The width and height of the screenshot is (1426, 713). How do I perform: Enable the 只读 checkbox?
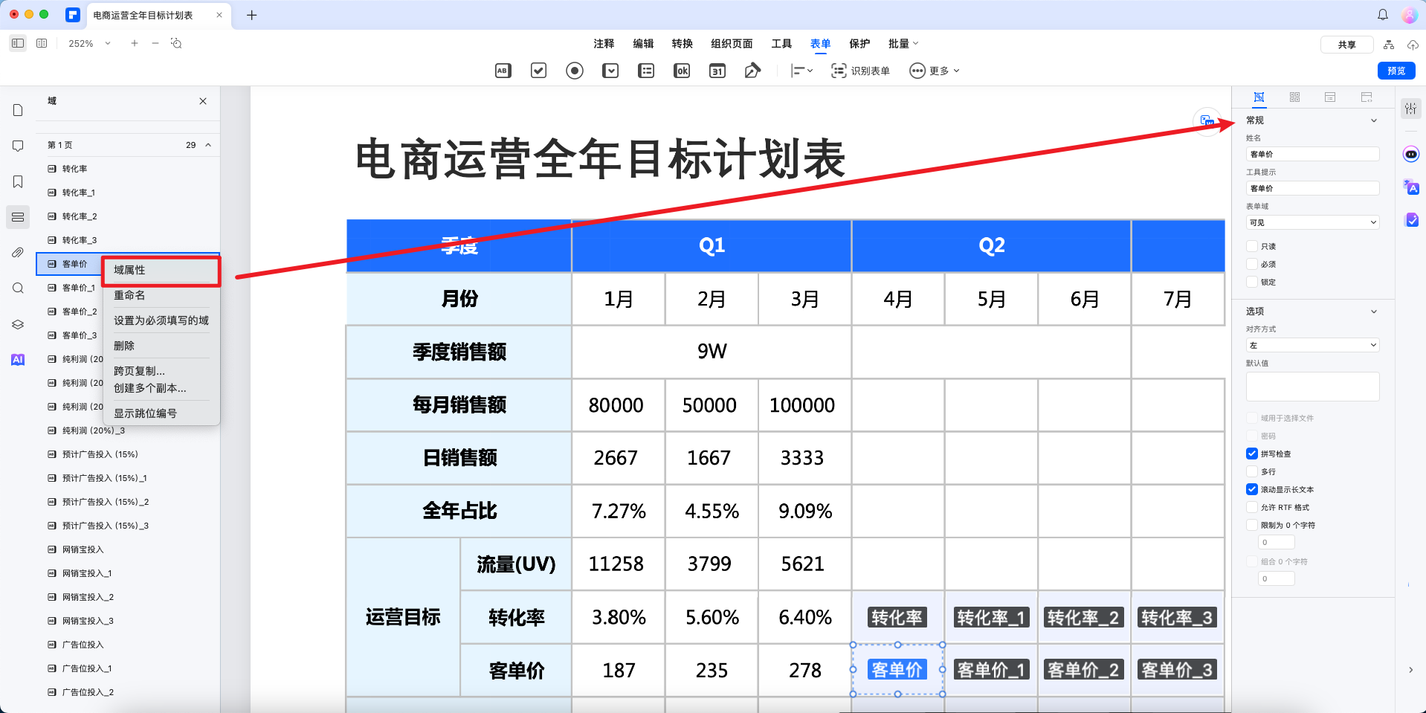1252,246
